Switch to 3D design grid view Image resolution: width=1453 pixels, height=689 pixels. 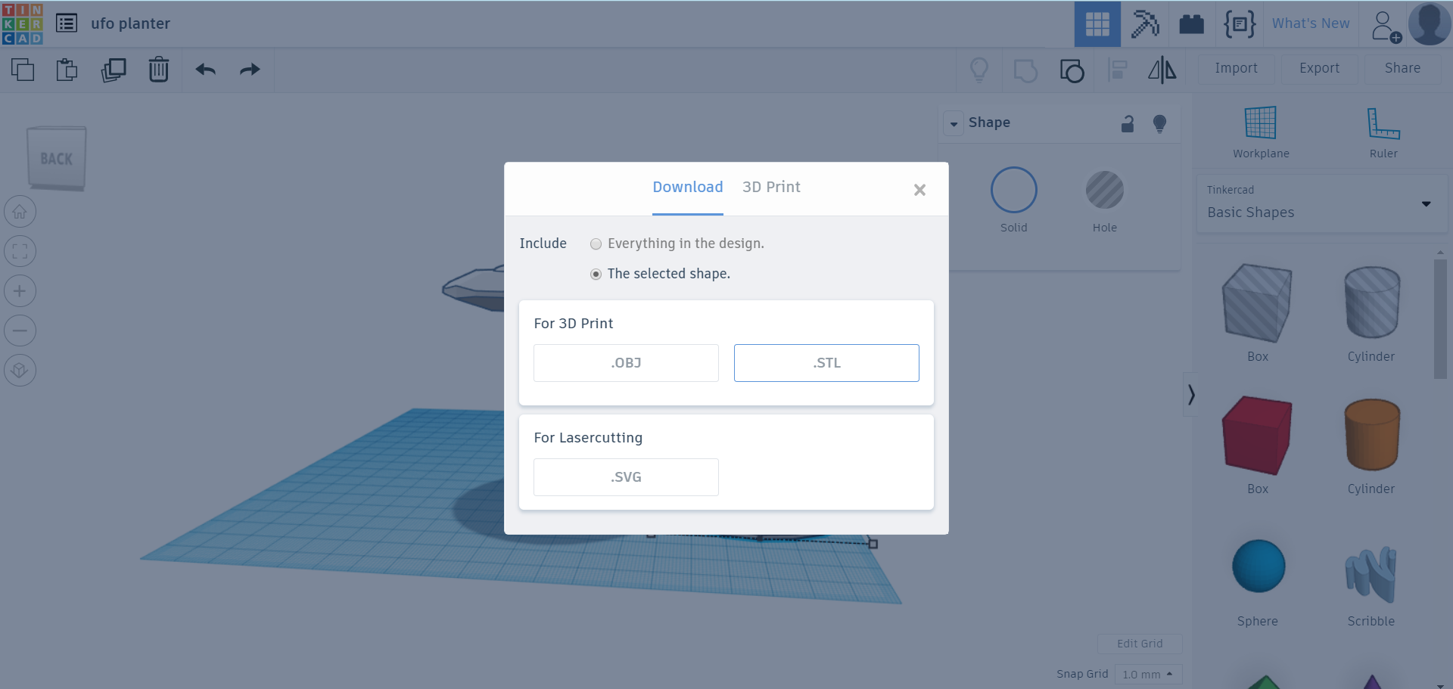(1097, 24)
